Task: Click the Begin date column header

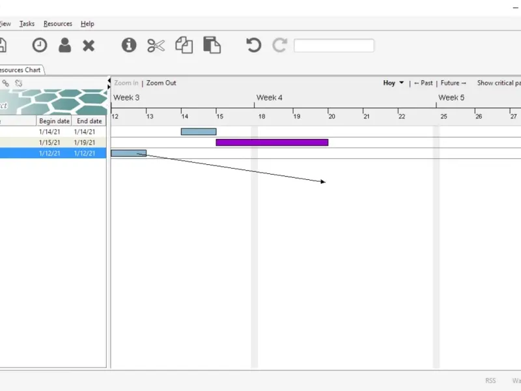Action: [54, 121]
